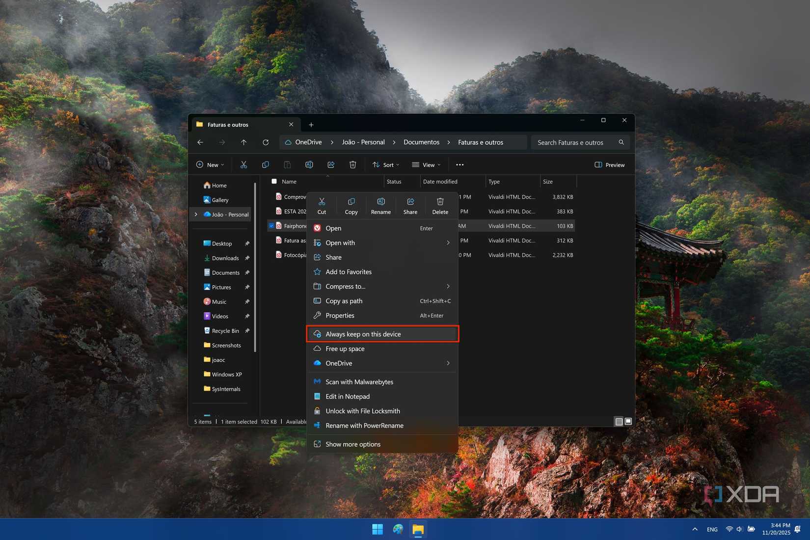This screenshot has width=810, height=540.
Task: Open File Explorer from the taskbar
Action: pos(418,530)
